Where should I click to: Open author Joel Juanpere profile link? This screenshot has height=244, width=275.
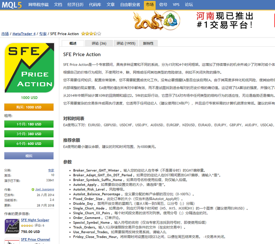click(x=45, y=189)
